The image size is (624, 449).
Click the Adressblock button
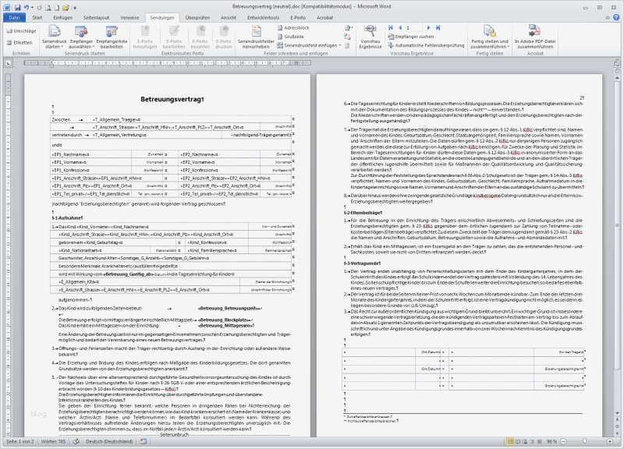pos(293,28)
